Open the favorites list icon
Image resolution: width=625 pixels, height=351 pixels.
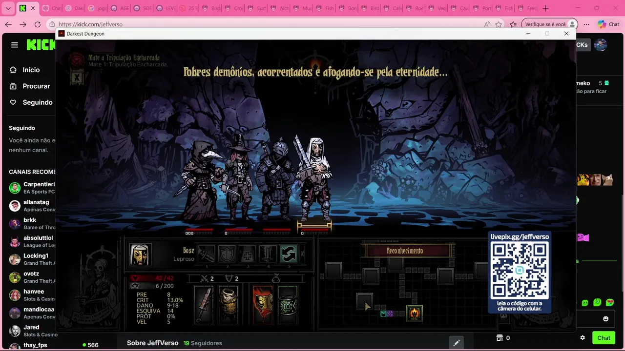pyautogui.click(x=513, y=24)
